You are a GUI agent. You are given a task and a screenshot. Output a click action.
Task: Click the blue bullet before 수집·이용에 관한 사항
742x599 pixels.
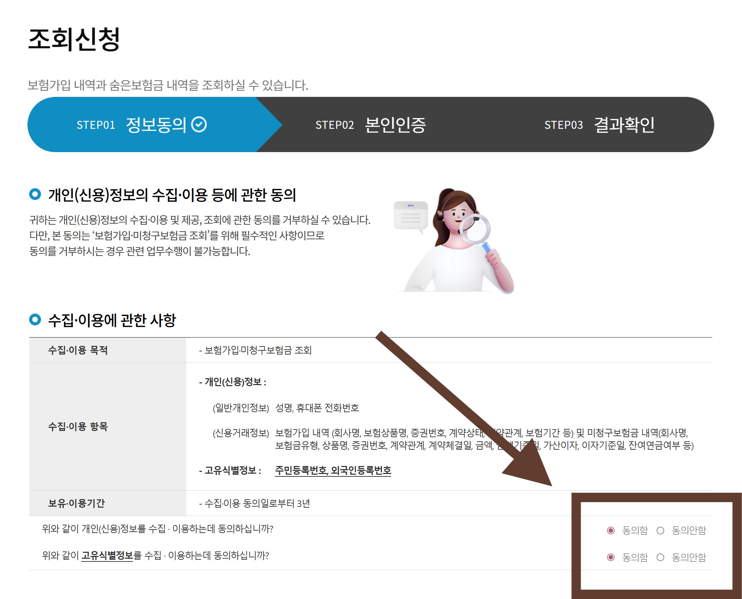[35, 319]
